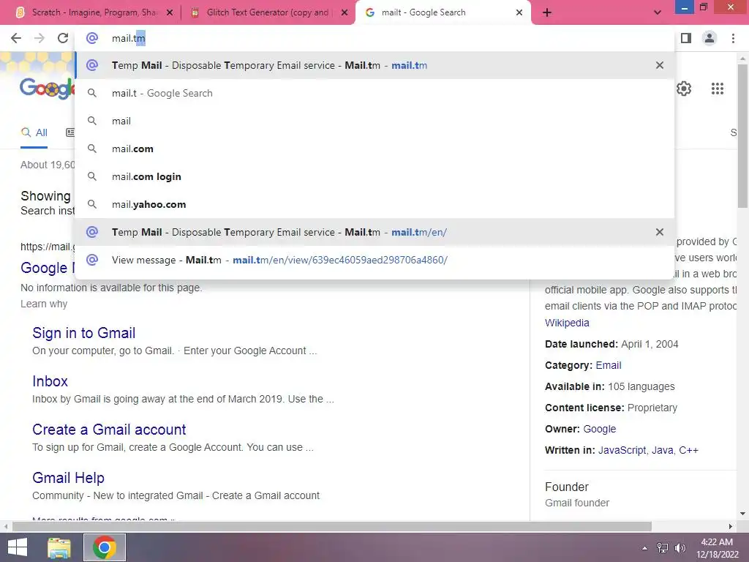Open a new tab with plus button
The width and height of the screenshot is (749, 562).
click(547, 12)
